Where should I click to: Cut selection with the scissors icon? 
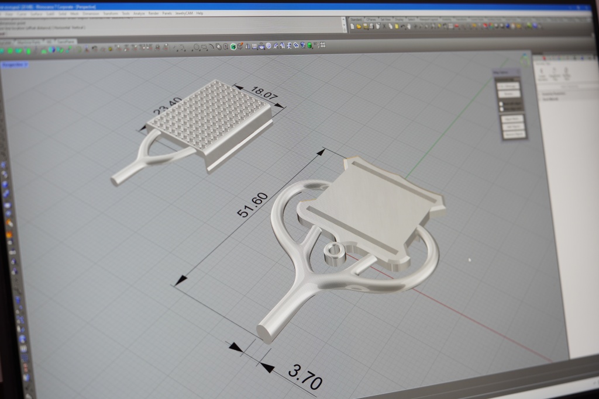tap(384, 26)
